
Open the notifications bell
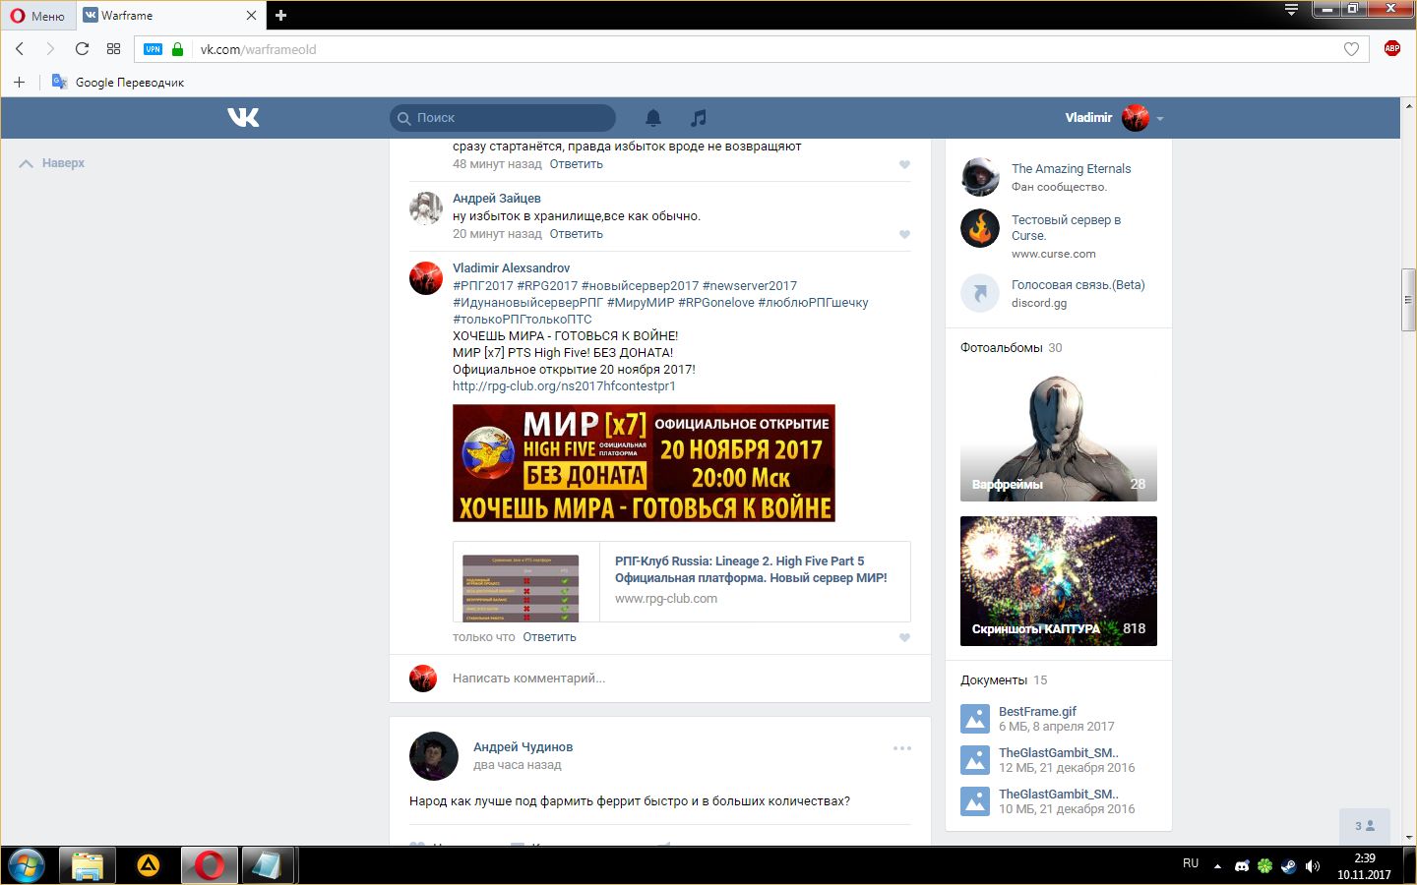tap(653, 118)
